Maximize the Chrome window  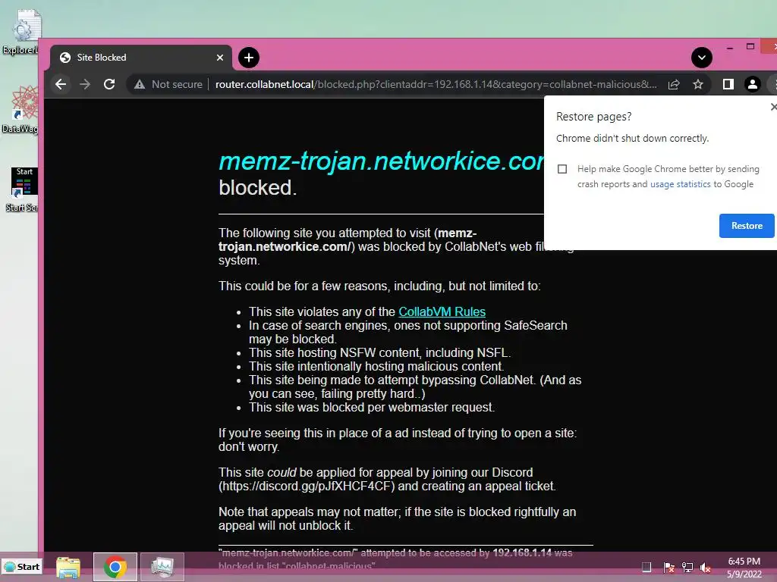pyautogui.click(x=750, y=46)
